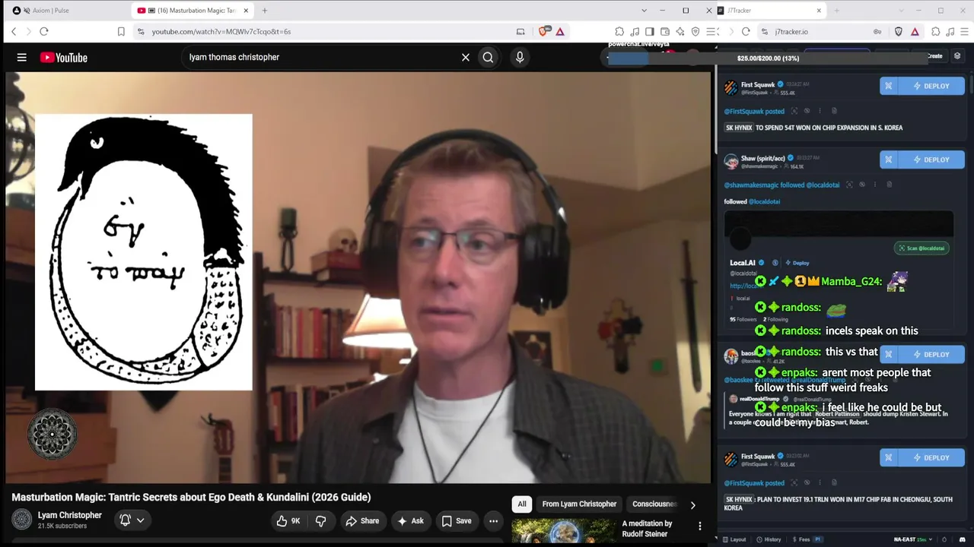
Task: Ask about the video with Ask button
Action: pyautogui.click(x=410, y=521)
